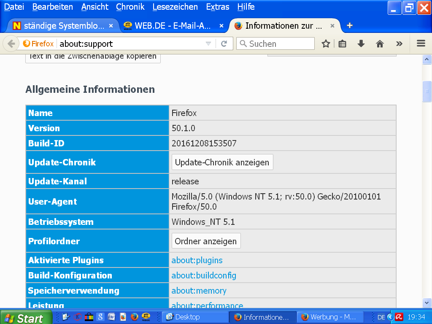Switch to 'Werbung - M...' taskbar window
The width and height of the screenshot is (432, 324).
point(330,317)
